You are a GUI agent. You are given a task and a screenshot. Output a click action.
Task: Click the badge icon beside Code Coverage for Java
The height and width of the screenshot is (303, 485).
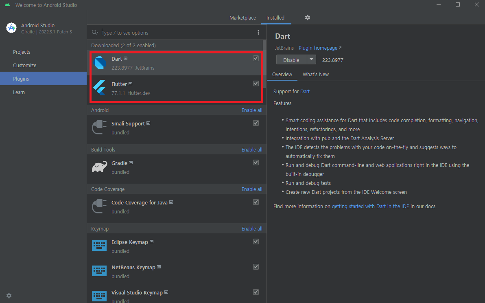point(171,202)
